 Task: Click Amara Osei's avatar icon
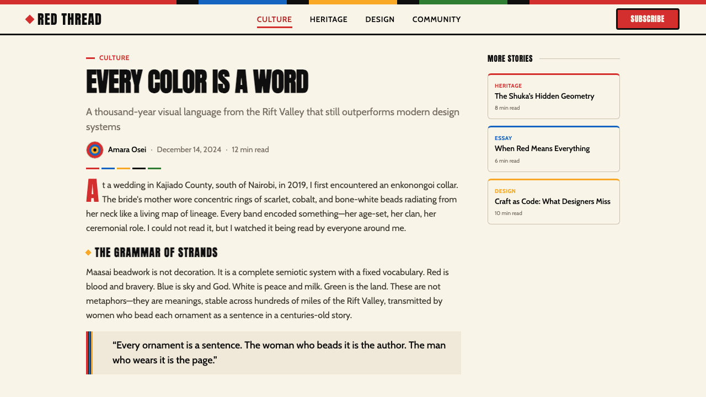95,150
